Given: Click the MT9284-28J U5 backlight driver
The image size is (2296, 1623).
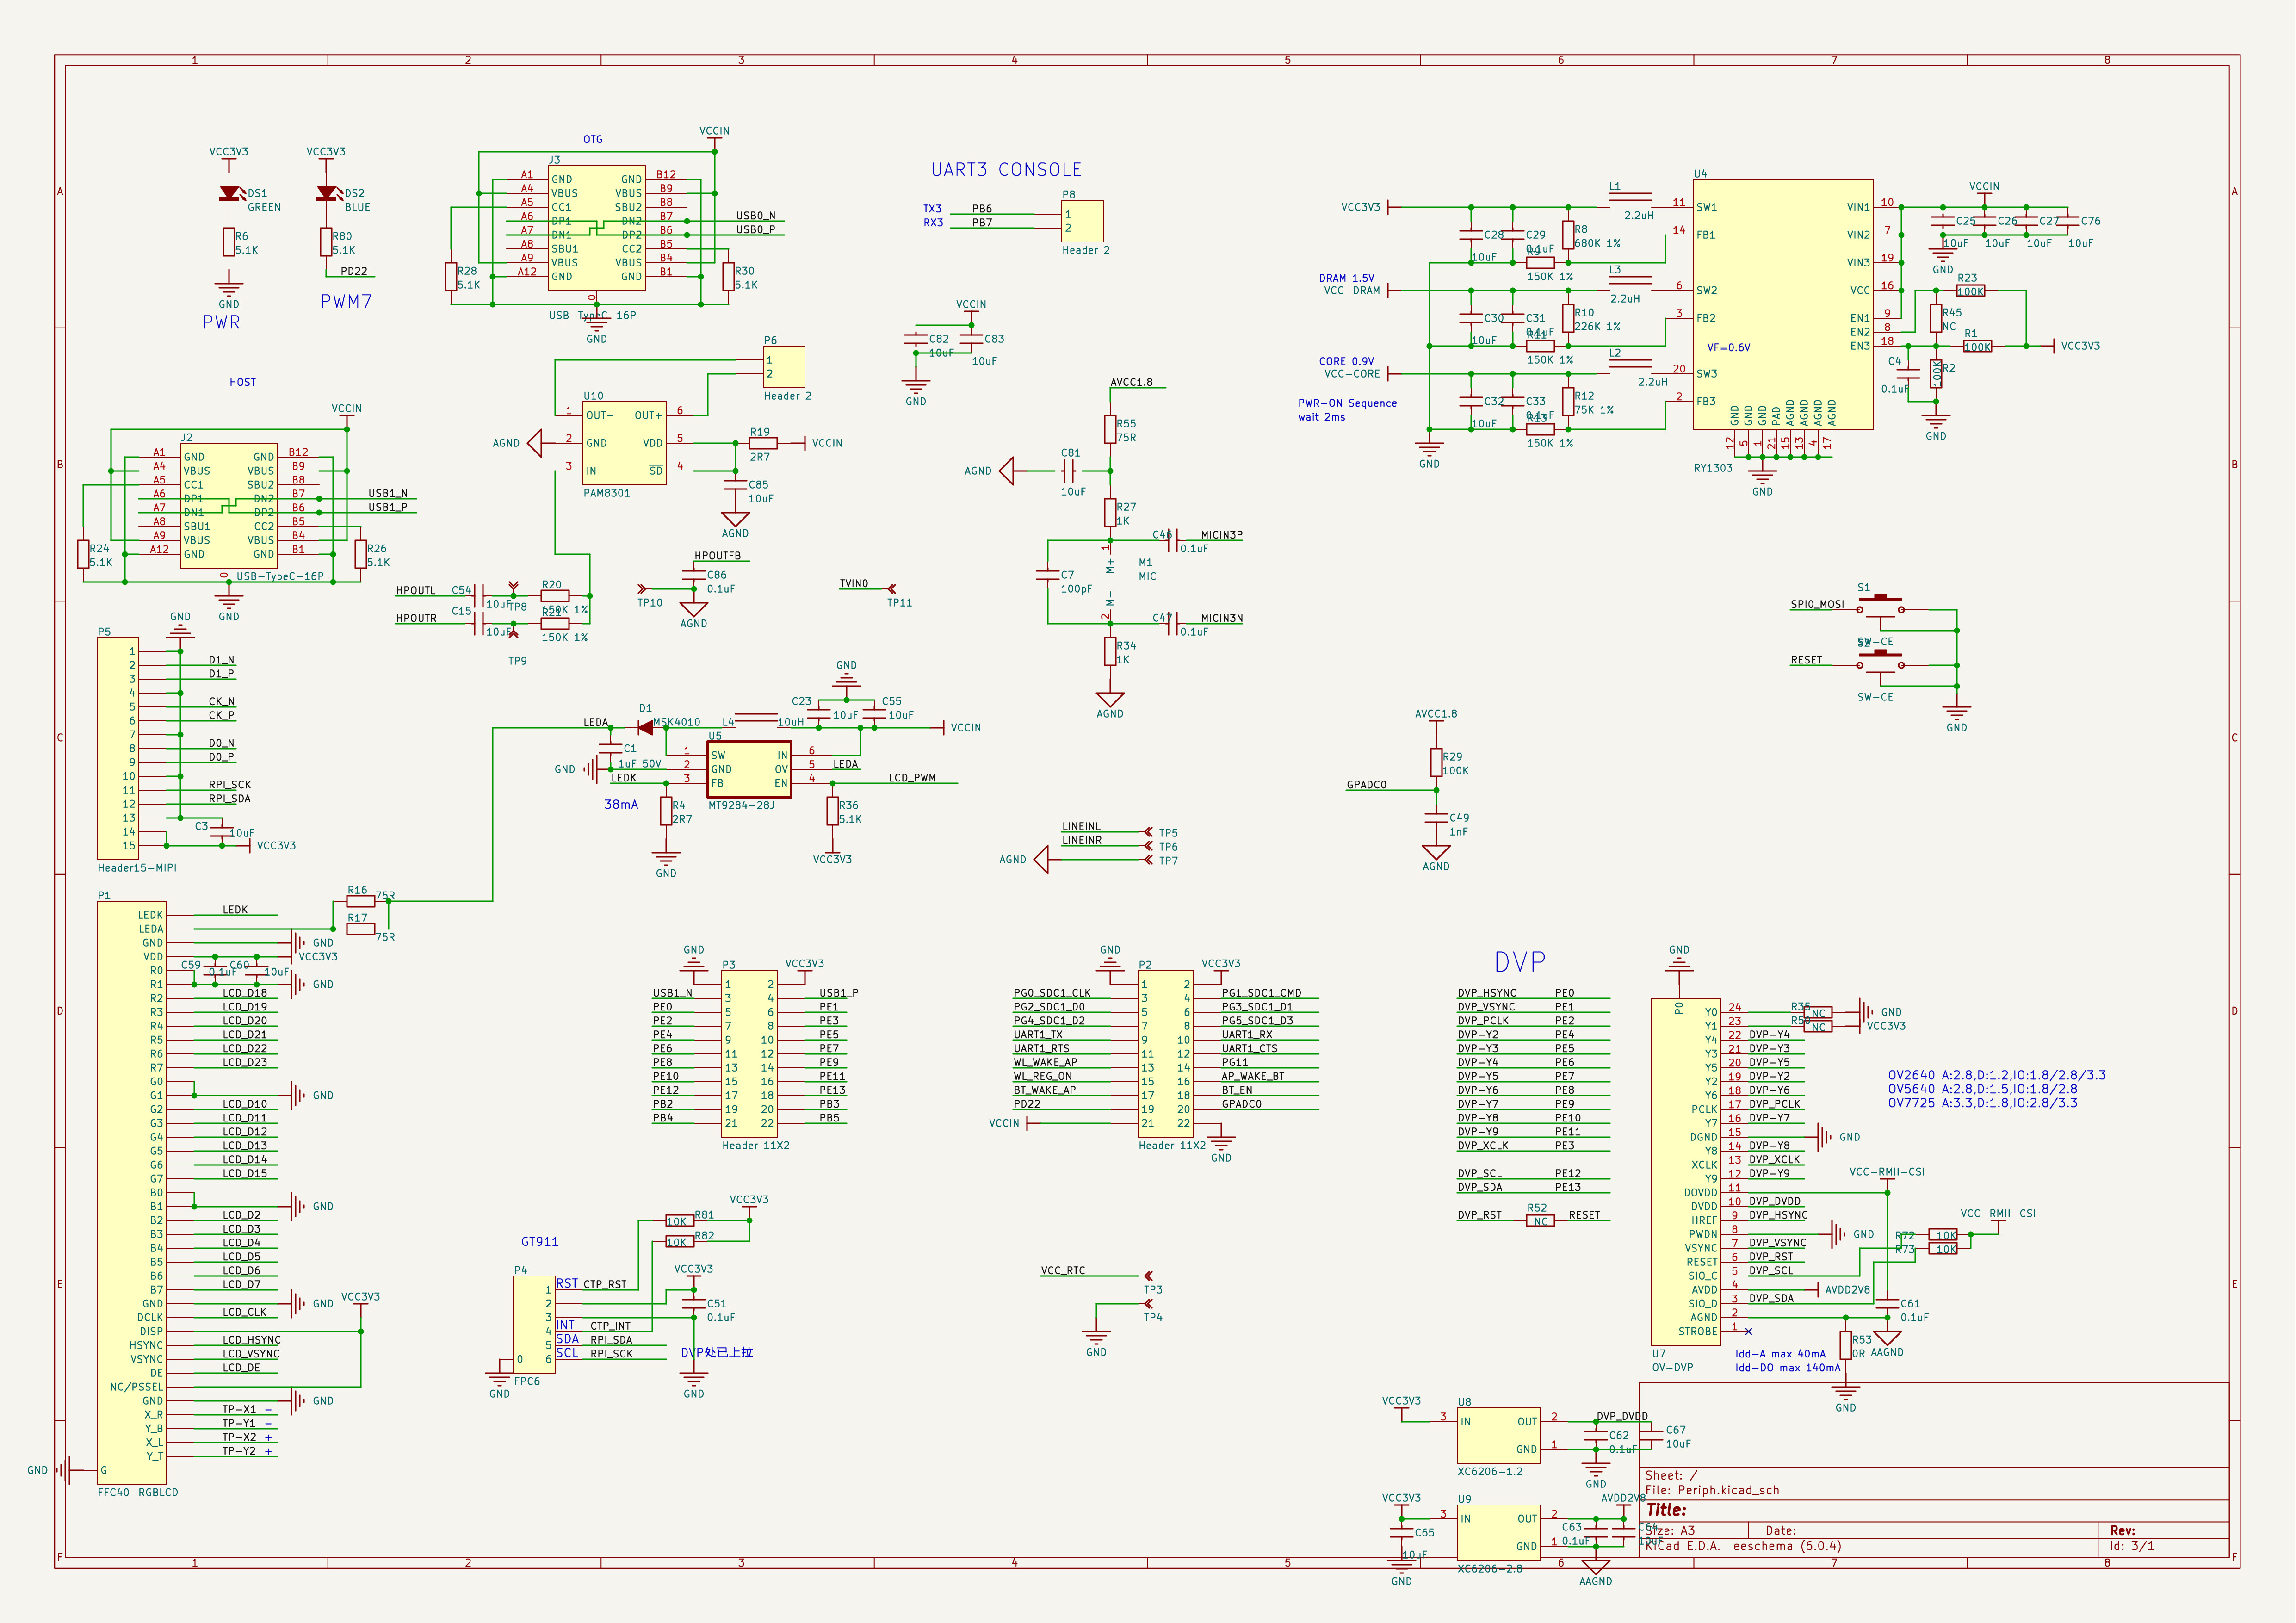Looking at the screenshot, I should (749, 769).
